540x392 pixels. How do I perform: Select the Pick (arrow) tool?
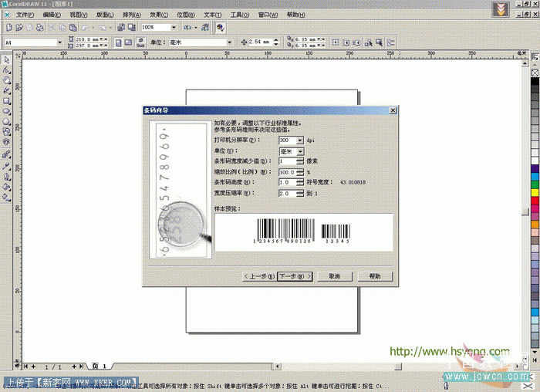tap(6, 59)
